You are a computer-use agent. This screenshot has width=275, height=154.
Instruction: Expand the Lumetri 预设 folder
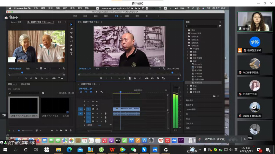click(186, 33)
